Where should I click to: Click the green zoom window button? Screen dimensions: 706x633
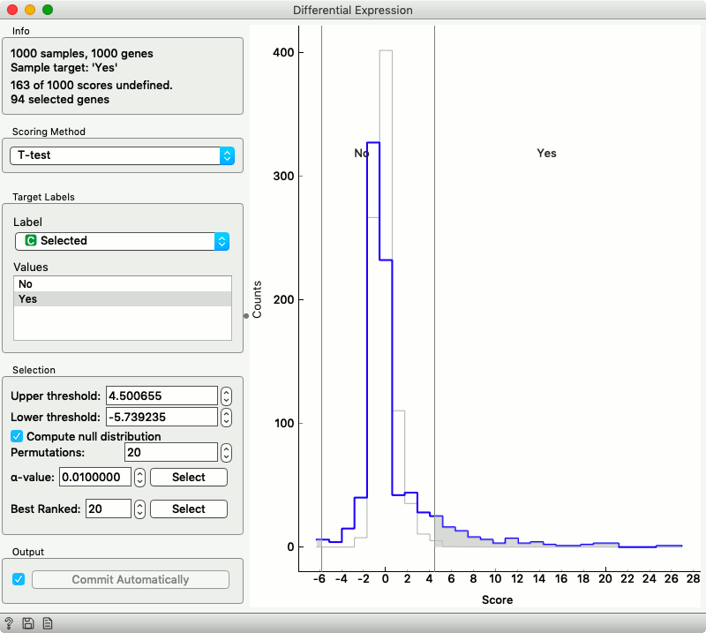pos(48,10)
